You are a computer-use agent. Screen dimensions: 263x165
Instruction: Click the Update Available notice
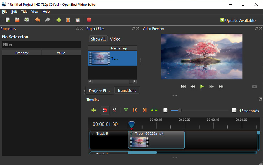coord(238,20)
